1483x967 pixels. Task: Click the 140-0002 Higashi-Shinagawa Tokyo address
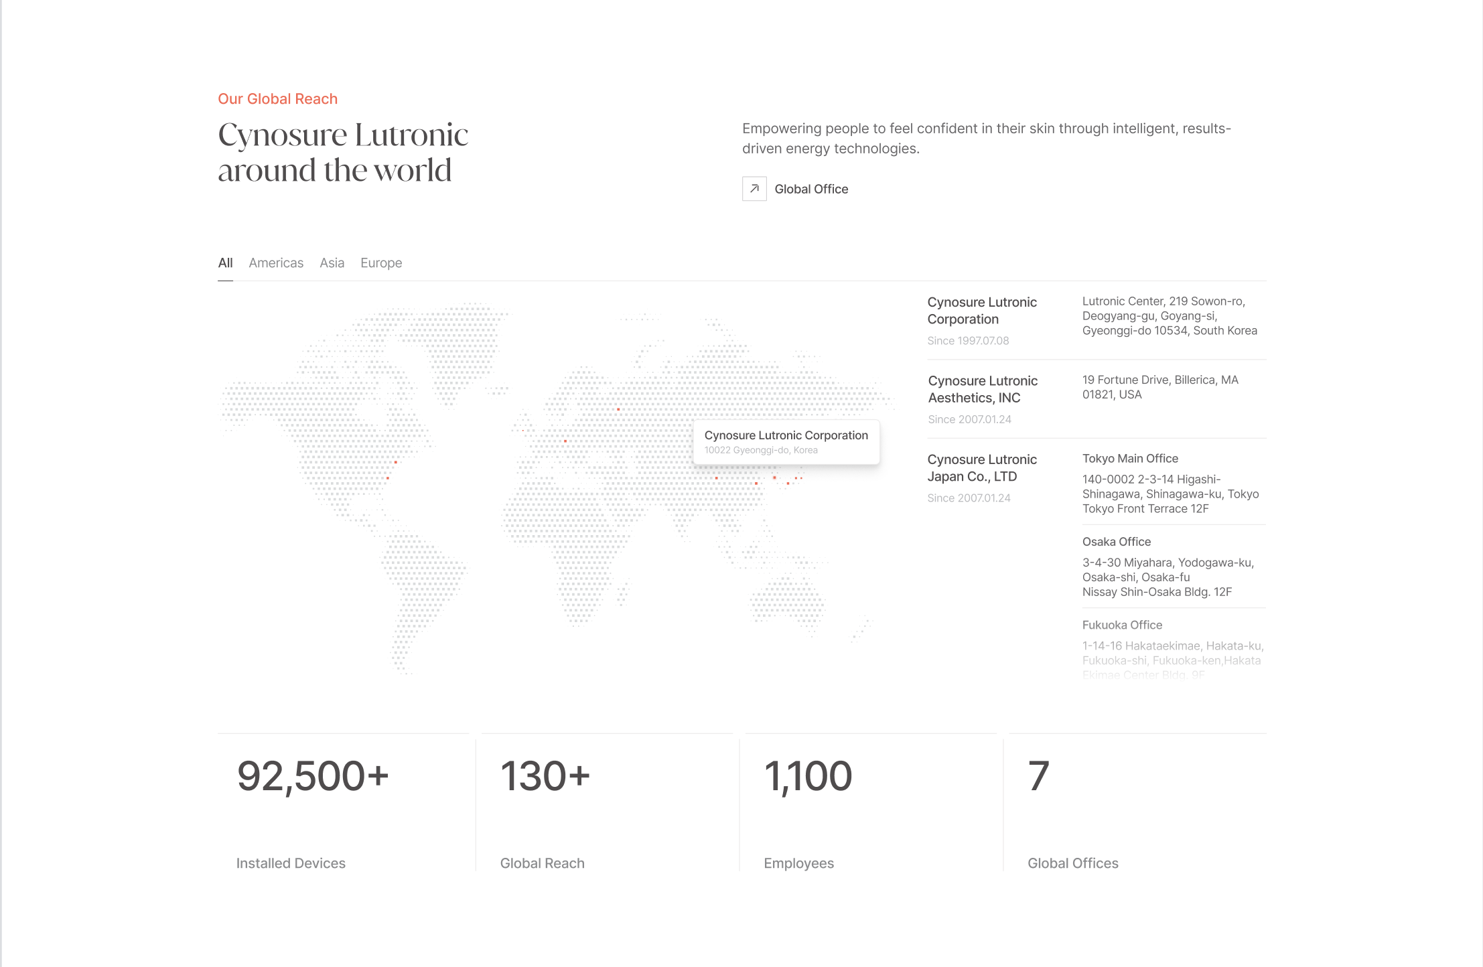pyautogui.click(x=1170, y=494)
